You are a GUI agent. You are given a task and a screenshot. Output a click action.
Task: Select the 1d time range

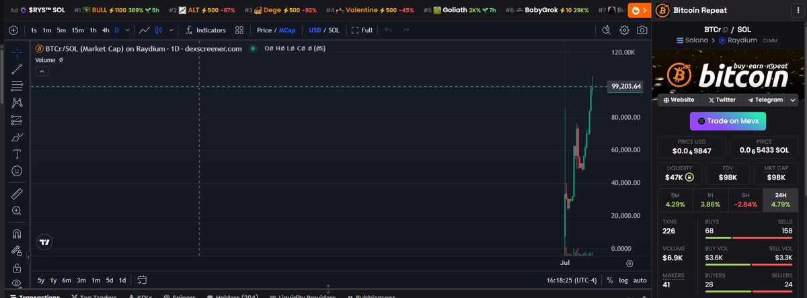122,280
